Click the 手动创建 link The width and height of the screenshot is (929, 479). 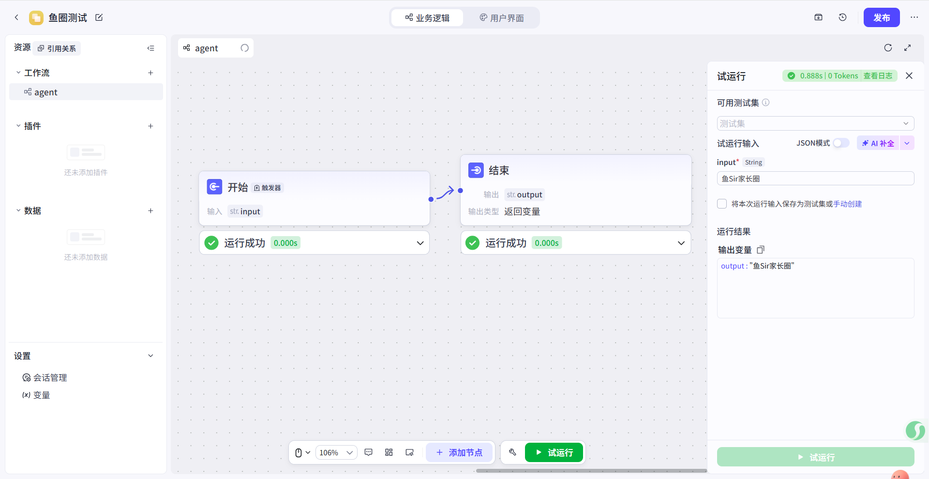coord(847,204)
